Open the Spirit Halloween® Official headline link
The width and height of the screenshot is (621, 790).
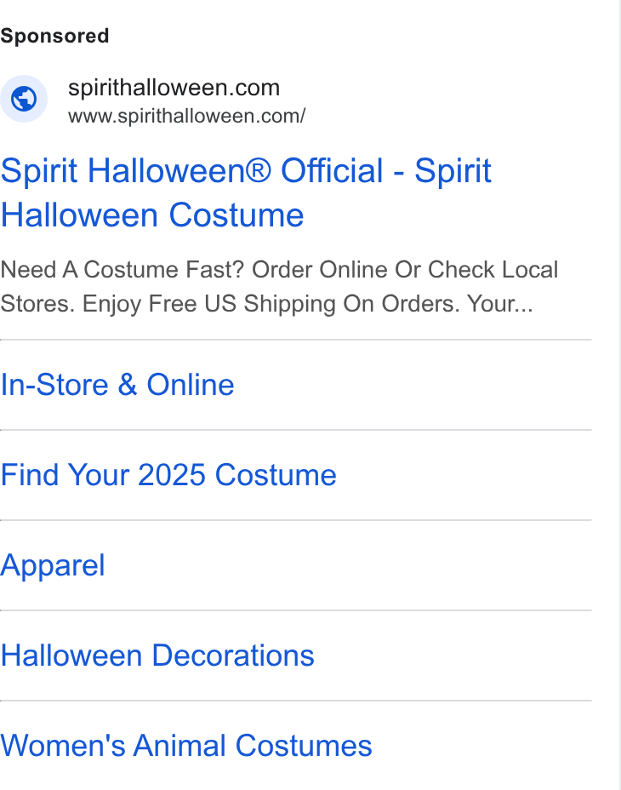click(246, 192)
